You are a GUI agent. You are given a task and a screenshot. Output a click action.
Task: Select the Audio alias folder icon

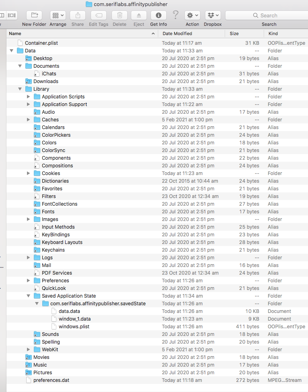(37, 112)
